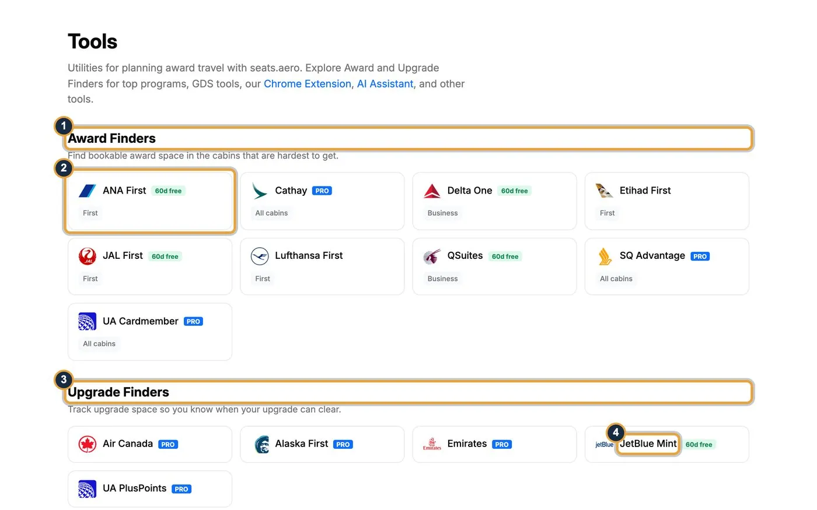
Task: Open the UA PlusPoints upgrade finder
Action: [150, 489]
